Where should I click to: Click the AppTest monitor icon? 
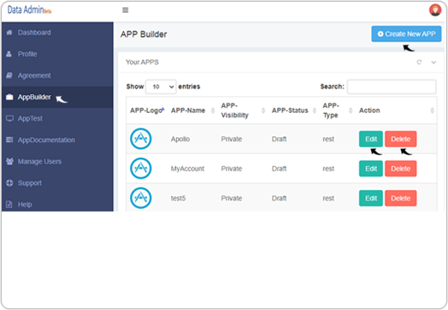click(9, 118)
